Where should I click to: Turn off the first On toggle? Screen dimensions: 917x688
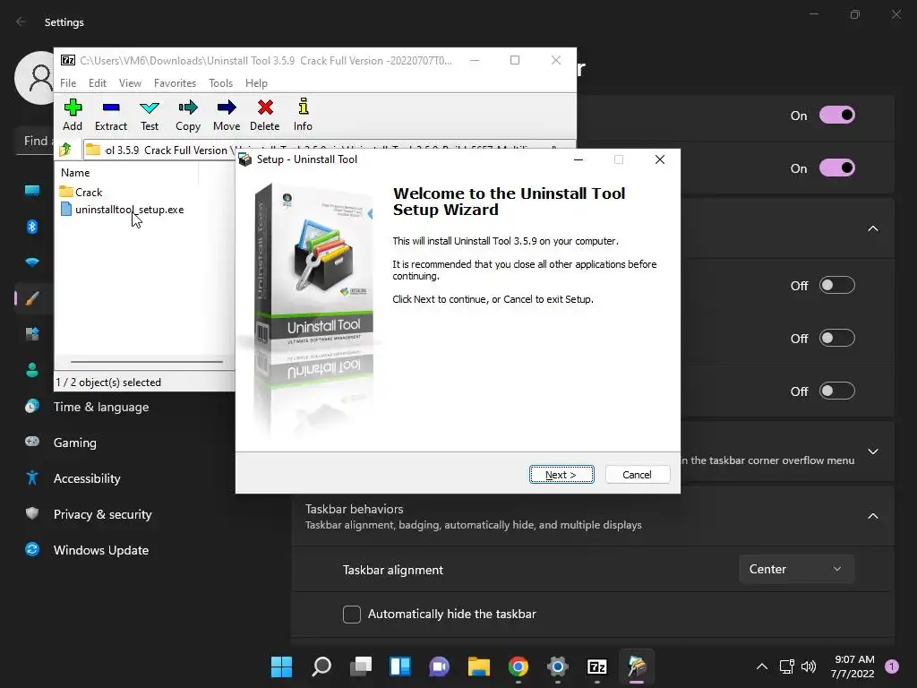coord(837,116)
